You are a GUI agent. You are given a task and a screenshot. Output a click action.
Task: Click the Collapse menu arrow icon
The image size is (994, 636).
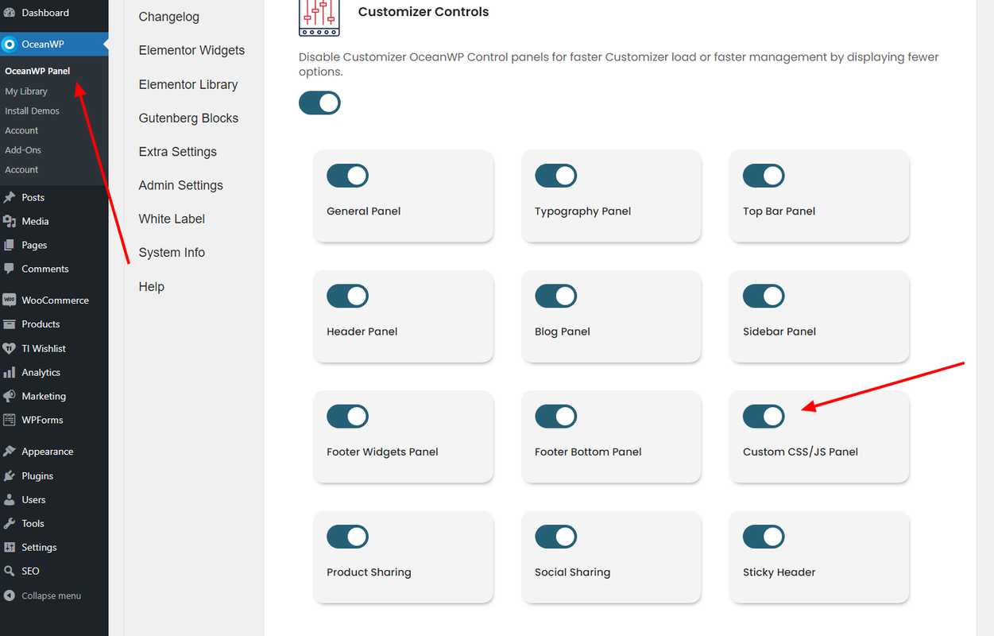click(10, 595)
